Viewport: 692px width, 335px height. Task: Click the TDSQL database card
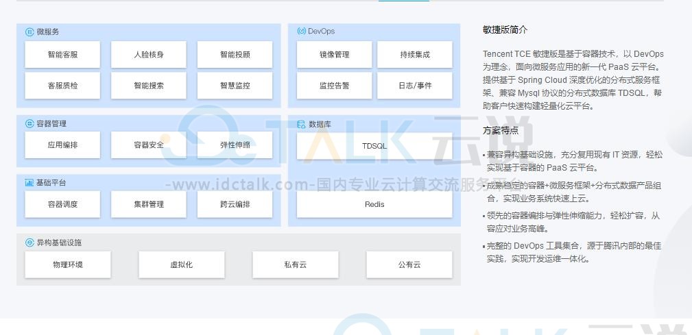point(374,146)
